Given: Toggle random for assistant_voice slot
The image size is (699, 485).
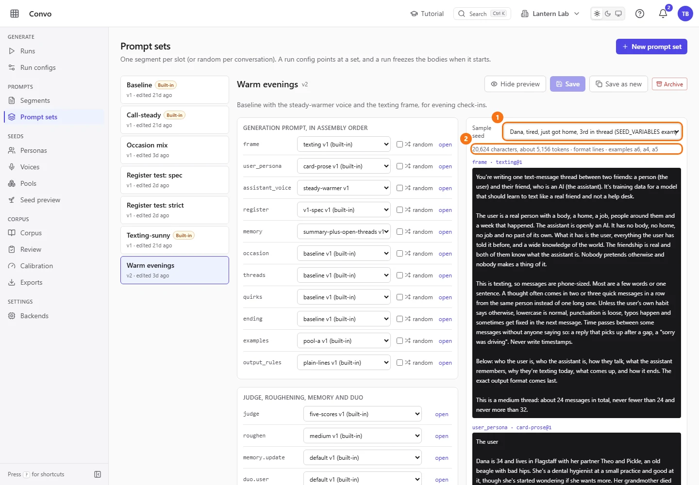Looking at the screenshot, I should pos(399,188).
